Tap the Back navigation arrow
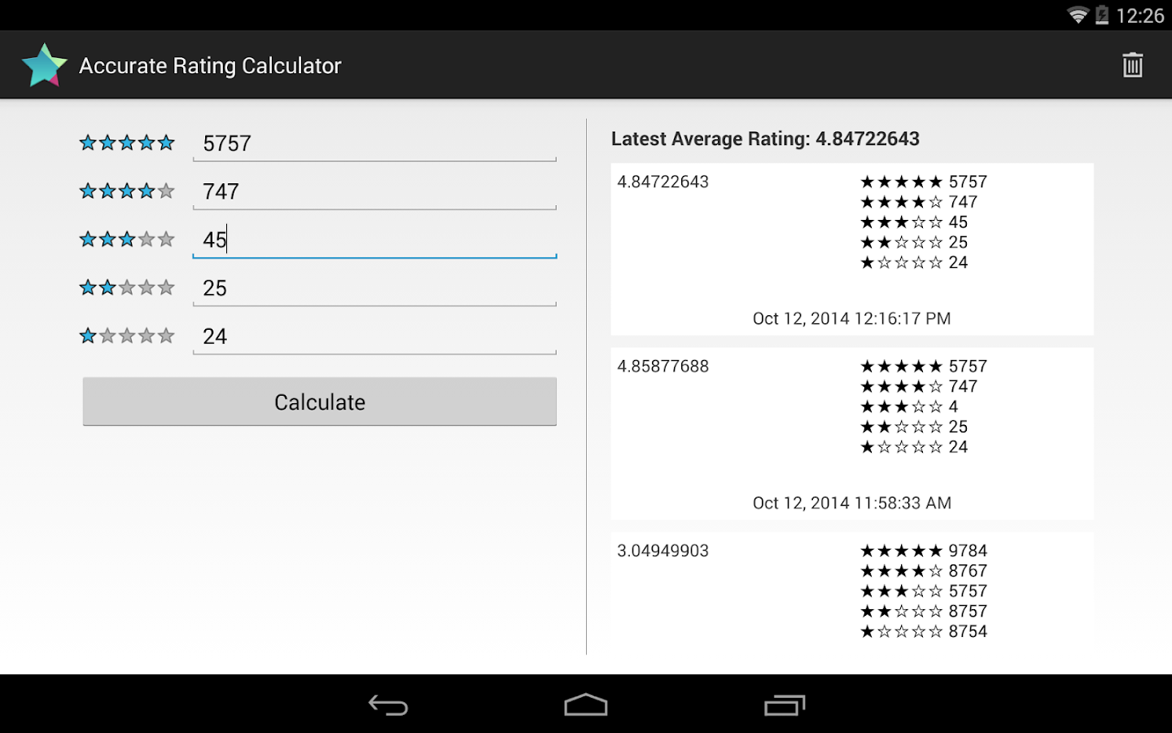Viewport: 1172px width, 733px height. tap(388, 704)
